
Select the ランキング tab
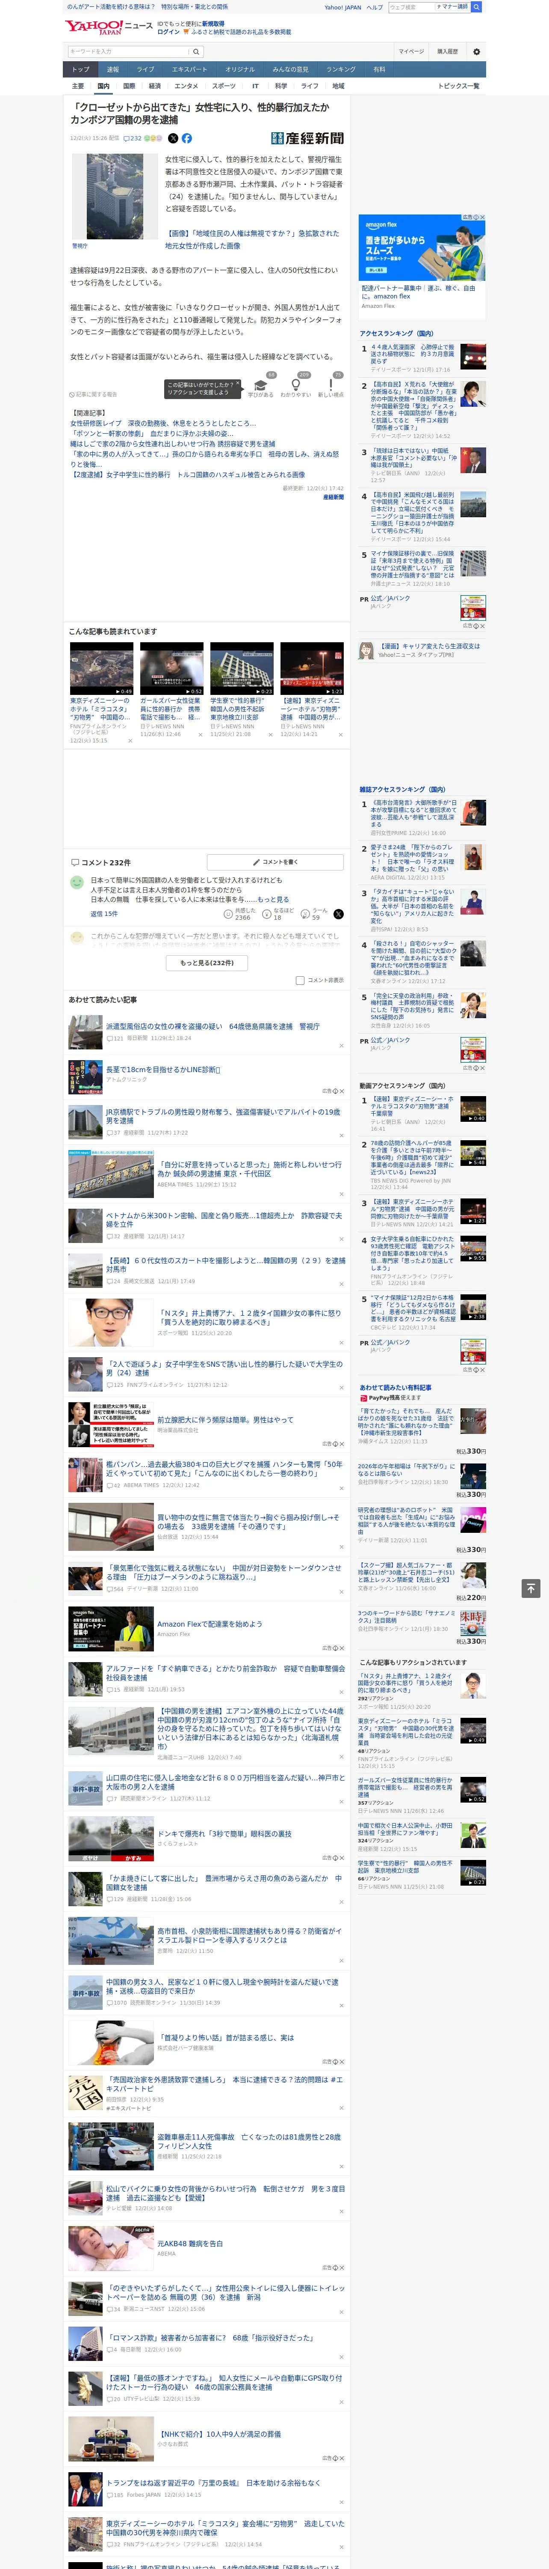[x=341, y=70]
